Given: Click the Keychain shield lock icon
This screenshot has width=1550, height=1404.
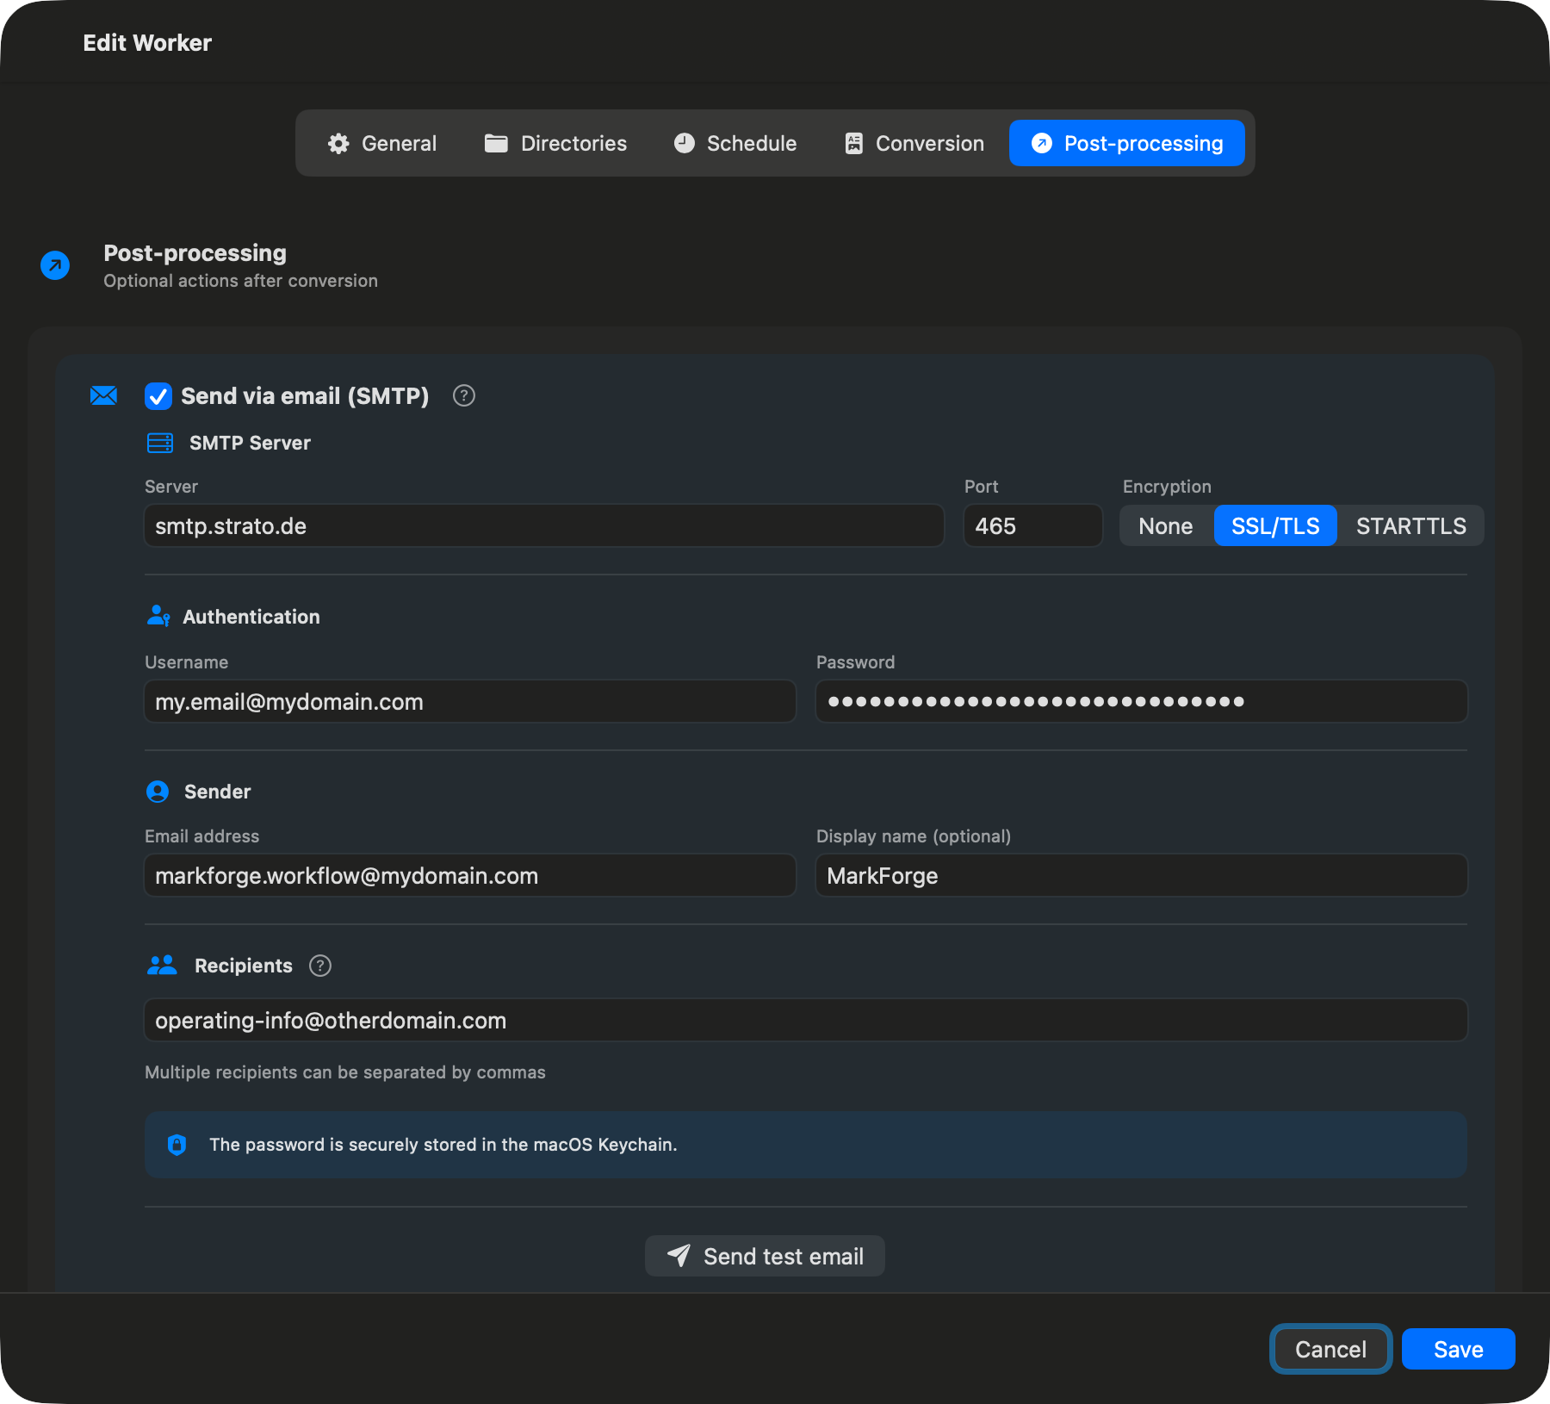Looking at the screenshot, I should pyautogui.click(x=177, y=1144).
